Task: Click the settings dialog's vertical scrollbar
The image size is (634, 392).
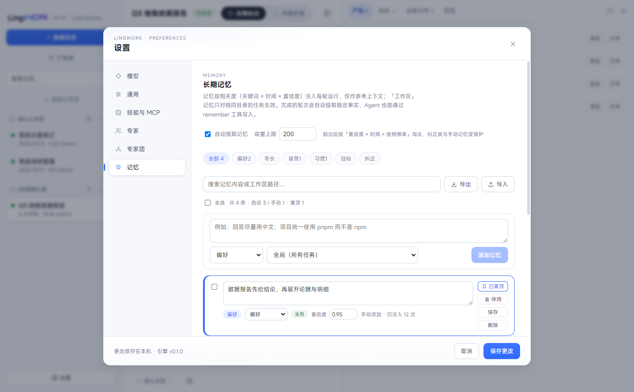Action: coord(528,138)
